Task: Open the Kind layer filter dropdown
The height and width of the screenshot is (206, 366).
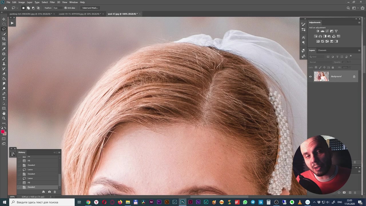Action: coord(317,57)
